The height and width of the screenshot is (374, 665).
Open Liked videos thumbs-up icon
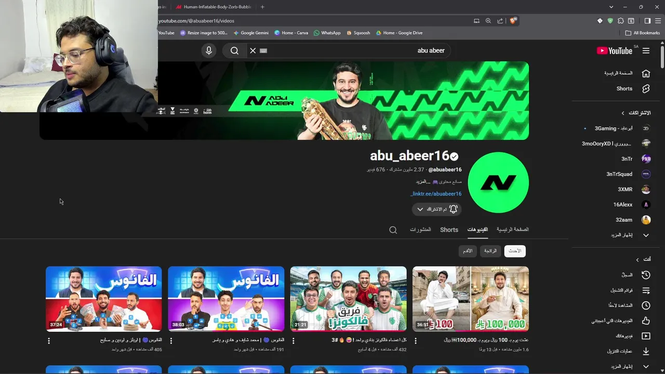(x=646, y=320)
